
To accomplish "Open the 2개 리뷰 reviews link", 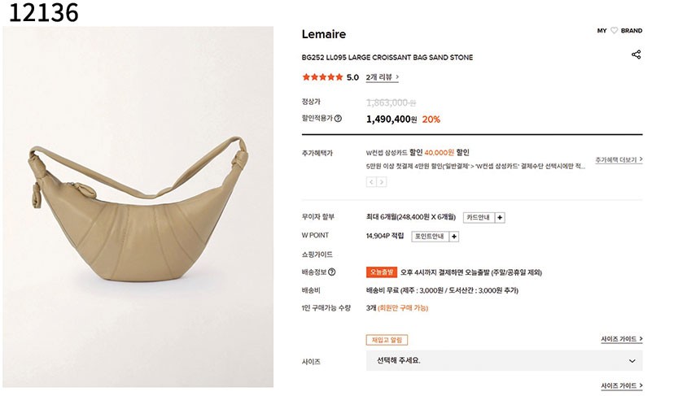I will (382, 77).
